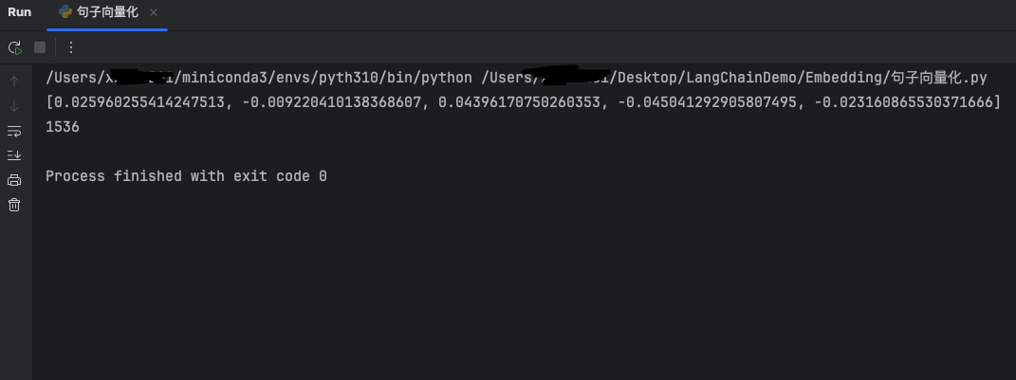Clear all console output with trash icon
The height and width of the screenshot is (380, 1016).
(14, 205)
